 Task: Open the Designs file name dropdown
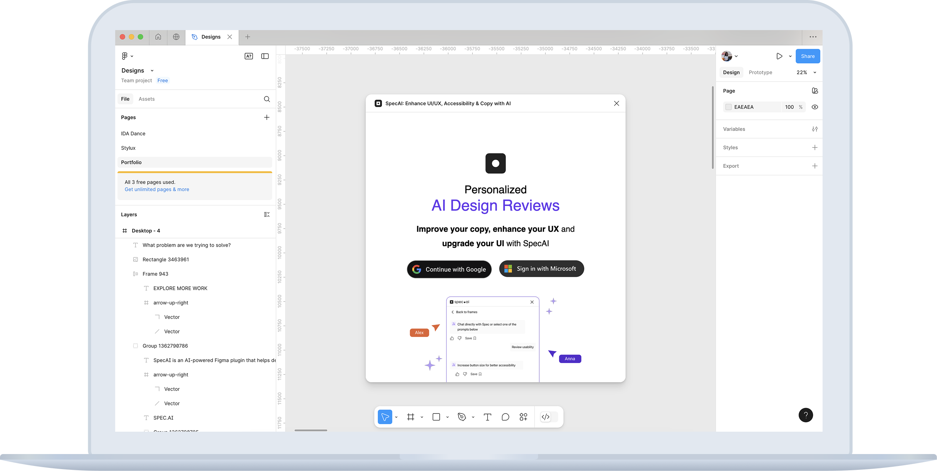coord(152,71)
